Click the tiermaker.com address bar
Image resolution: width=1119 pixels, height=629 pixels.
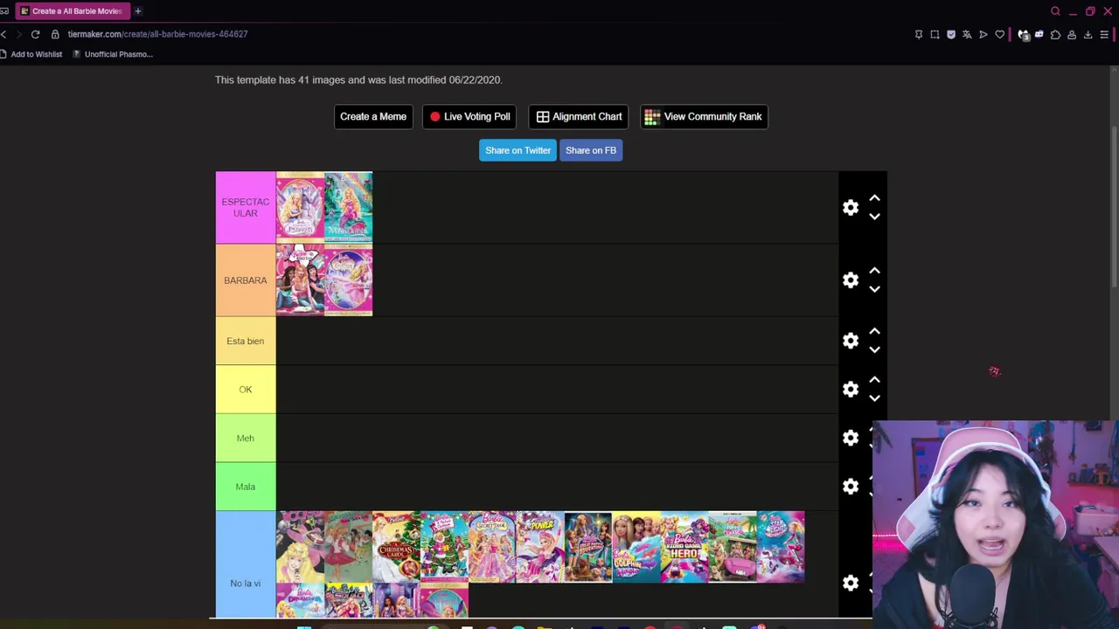pos(157,34)
